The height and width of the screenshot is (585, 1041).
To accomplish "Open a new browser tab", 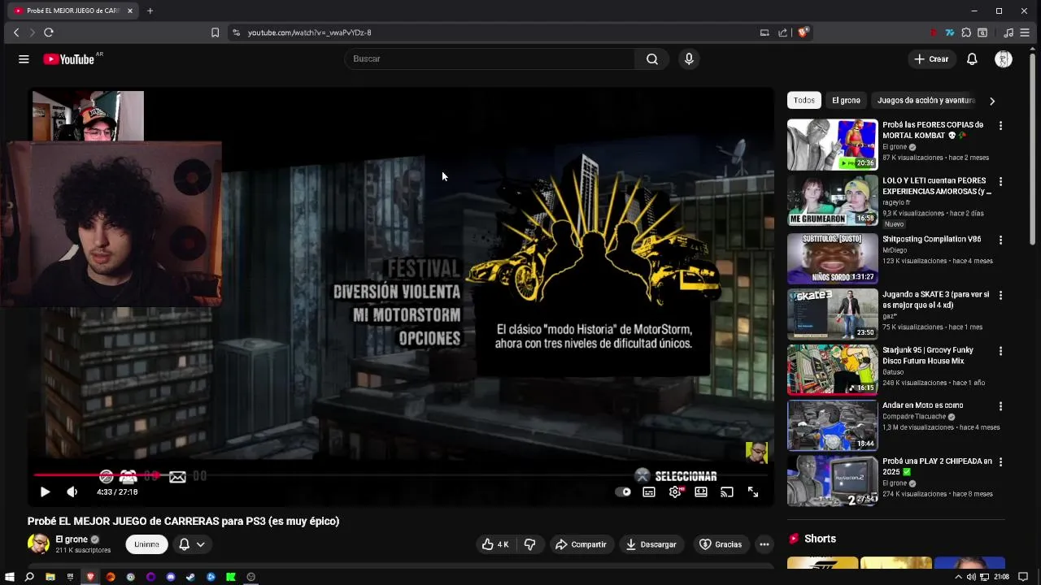I will (150, 11).
